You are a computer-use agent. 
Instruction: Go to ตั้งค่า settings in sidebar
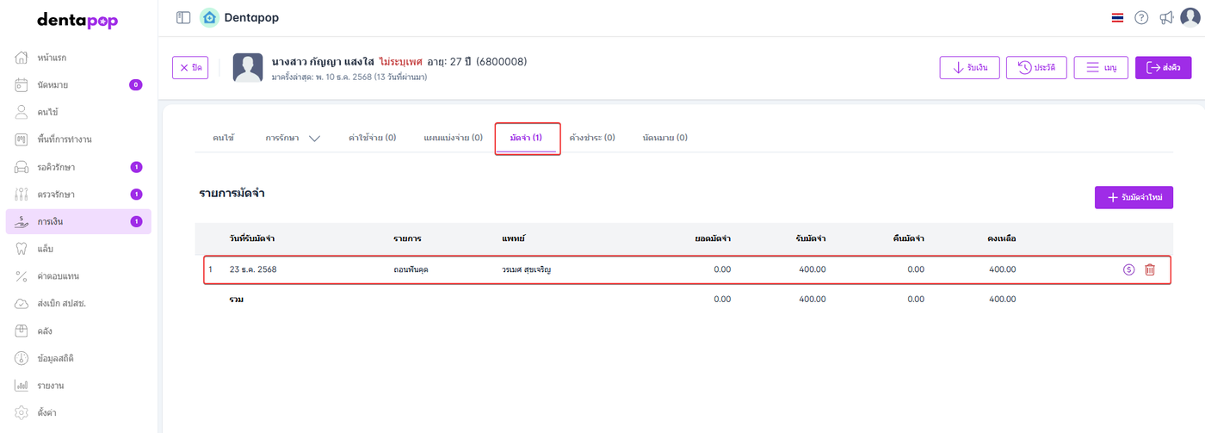coord(47,412)
